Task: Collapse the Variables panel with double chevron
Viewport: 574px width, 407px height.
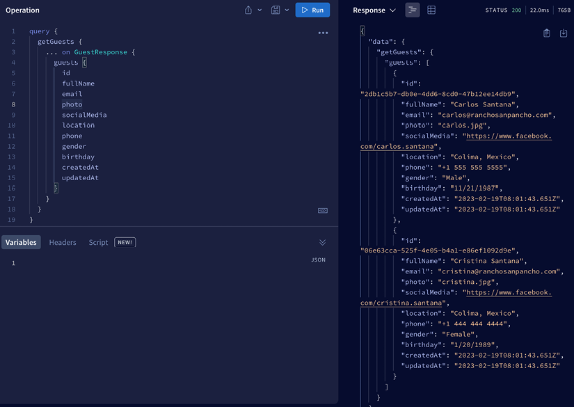Action: coord(322,242)
